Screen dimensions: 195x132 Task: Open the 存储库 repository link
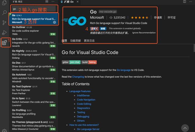click(158, 18)
